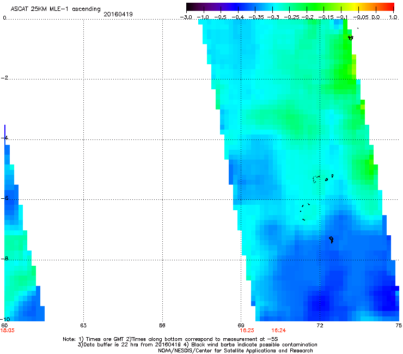Click the '-1.0' color scale label
This screenshot has width=403, height=354.
(203, 17)
